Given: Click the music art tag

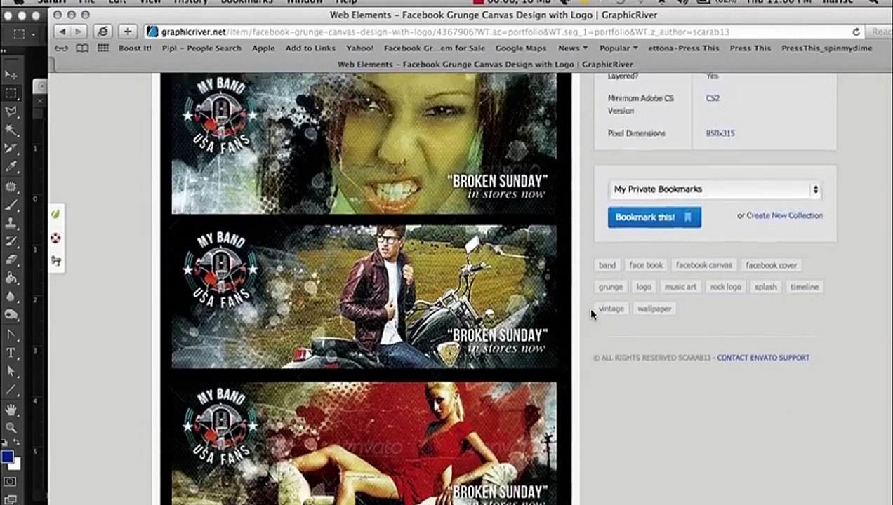Looking at the screenshot, I should click(680, 287).
